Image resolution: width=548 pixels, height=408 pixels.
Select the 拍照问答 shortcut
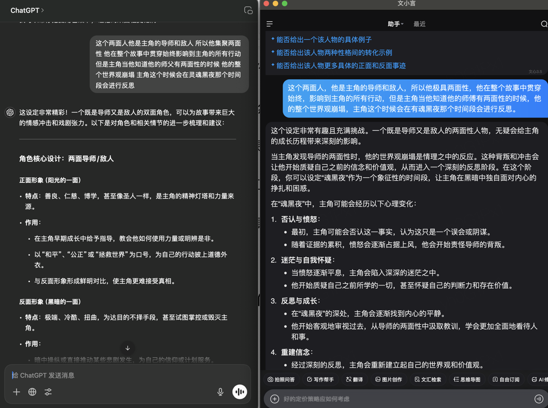[x=281, y=379]
